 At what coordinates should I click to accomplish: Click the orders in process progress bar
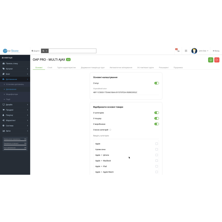pyautogui.click(x=15, y=145)
